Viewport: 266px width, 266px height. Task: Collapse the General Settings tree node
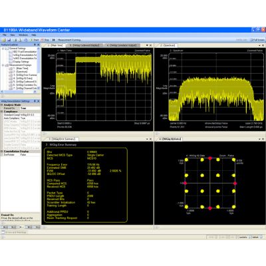pyautogui.click(x=3, y=49)
